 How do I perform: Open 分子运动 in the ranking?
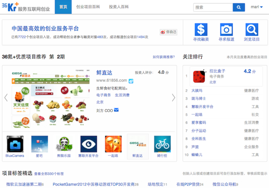tap(199, 131)
